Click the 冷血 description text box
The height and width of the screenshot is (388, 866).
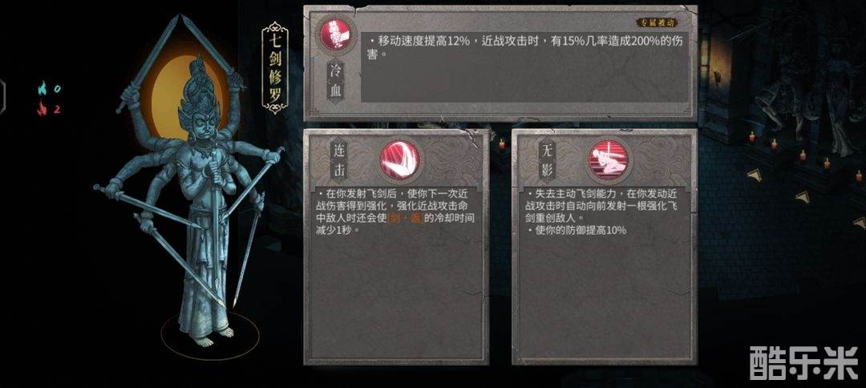click(524, 67)
